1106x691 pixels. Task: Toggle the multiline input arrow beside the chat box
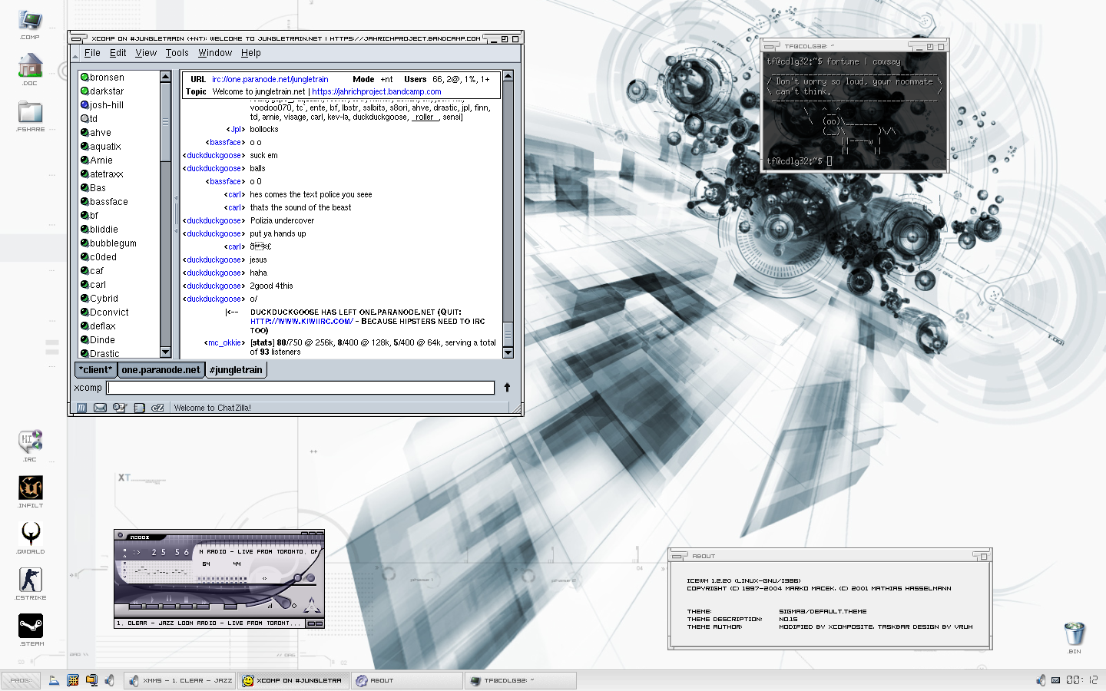point(507,388)
